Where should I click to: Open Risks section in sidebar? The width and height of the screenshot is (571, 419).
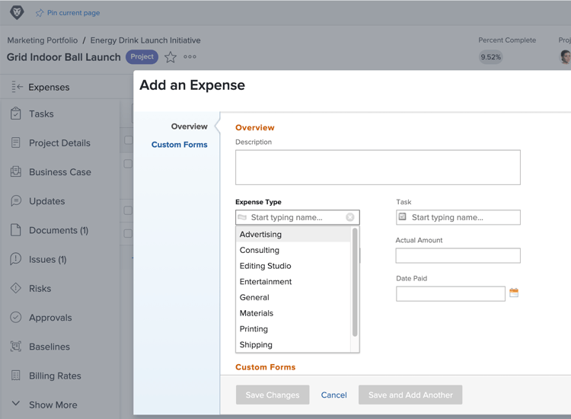click(x=40, y=289)
